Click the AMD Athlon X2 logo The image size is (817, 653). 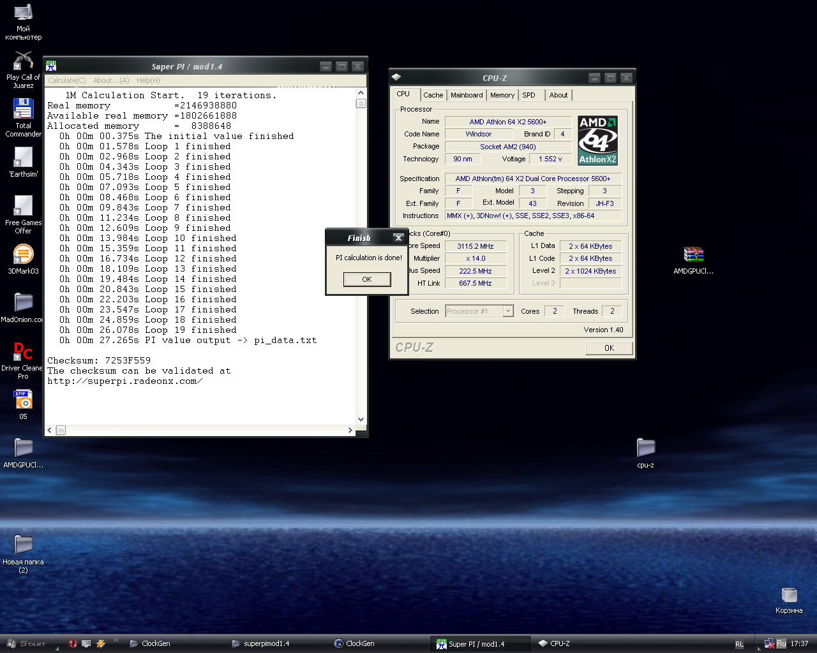(x=597, y=140)
